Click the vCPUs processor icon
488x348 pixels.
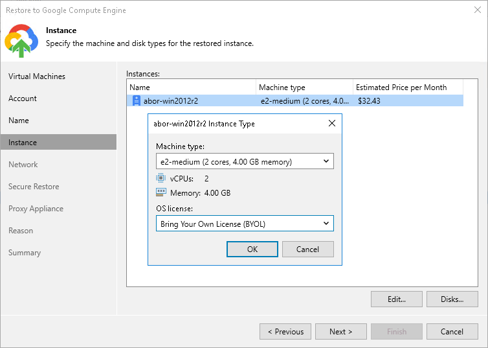coord(161,178)
